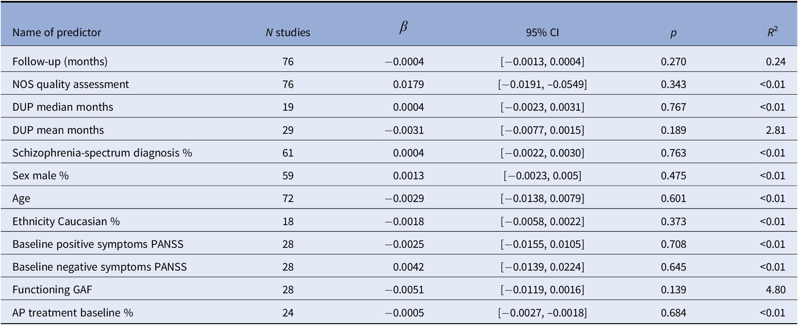798x325 pixels.
Task: Select the "AP treatment baseline %" row
Action: pyautogui.click(x=73, y=312)
